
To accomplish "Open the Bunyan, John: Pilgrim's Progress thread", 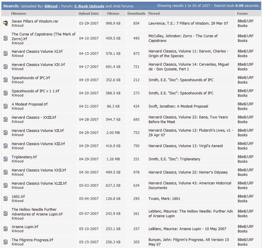I will 189,242.
